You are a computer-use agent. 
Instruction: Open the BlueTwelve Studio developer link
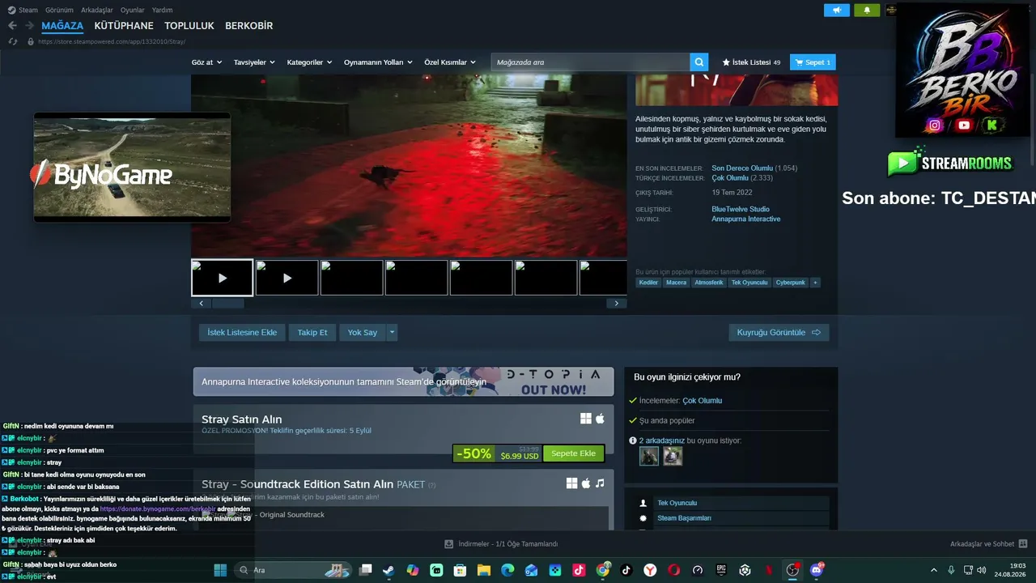pos(741,209)
